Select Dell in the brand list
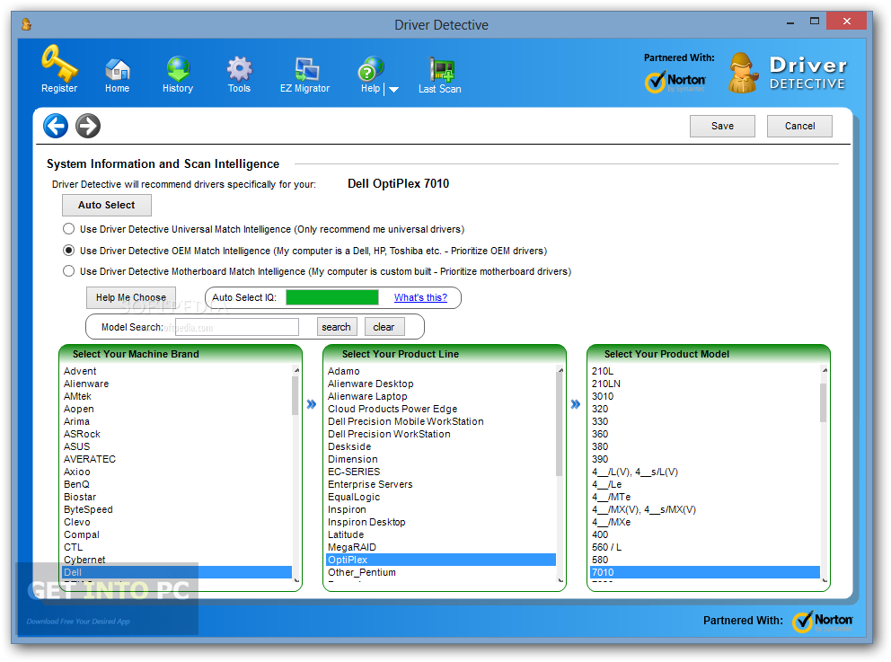Screen dimensions: 891x662 pos(177,572)
